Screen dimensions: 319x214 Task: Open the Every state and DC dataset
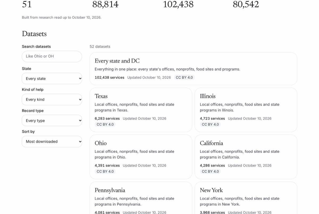(193, 69)
